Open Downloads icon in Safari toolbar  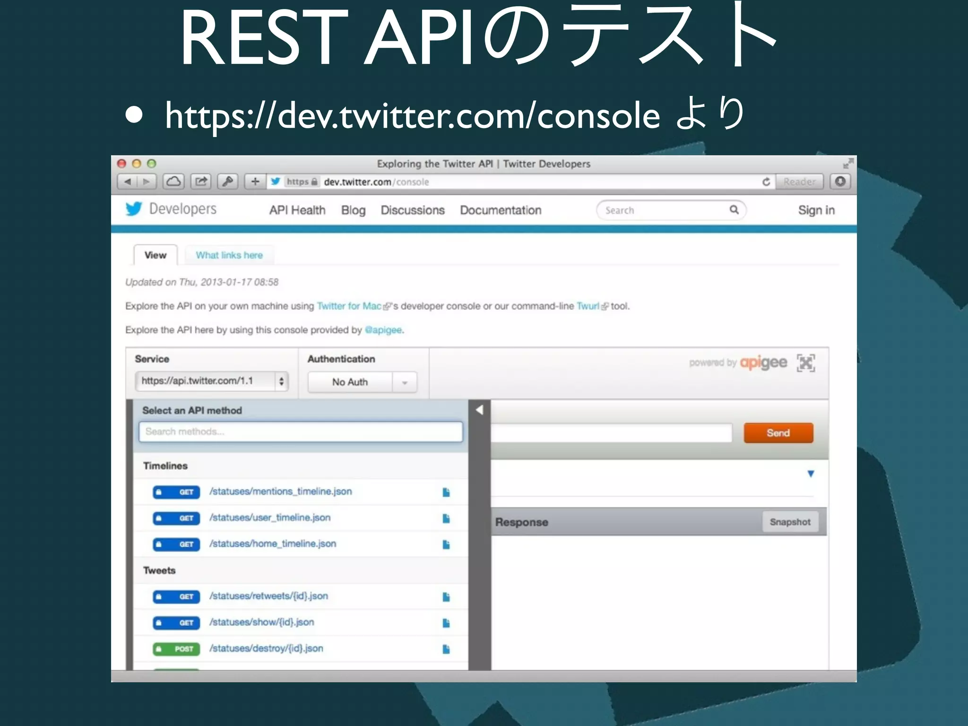coord(840,181)
